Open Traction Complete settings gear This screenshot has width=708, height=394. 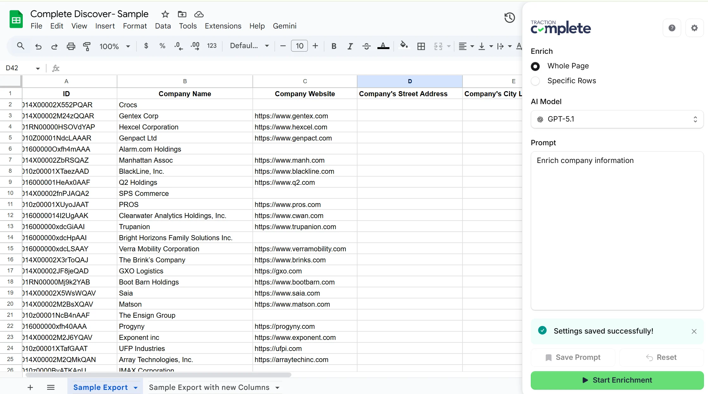[x=694, y=28]
